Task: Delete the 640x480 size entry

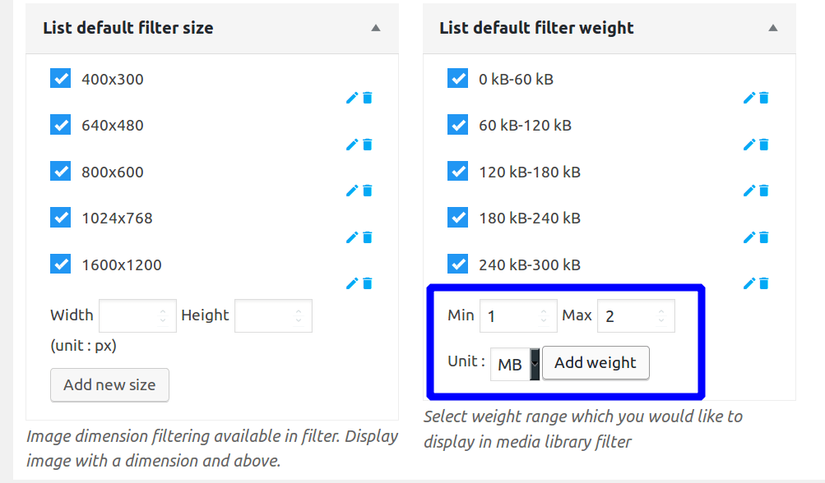Action: tap(367, 144)
